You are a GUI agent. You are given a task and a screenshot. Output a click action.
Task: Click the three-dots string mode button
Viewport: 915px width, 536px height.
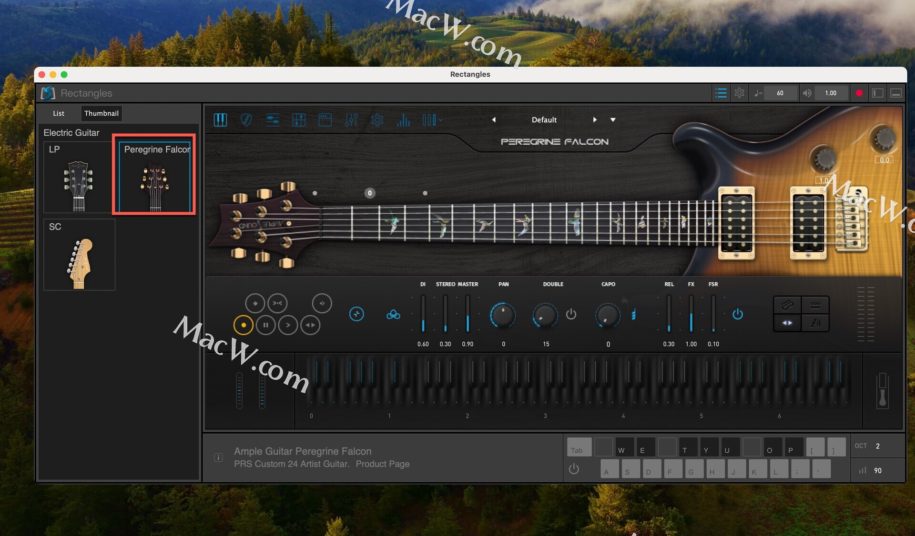tap(815, 305)
